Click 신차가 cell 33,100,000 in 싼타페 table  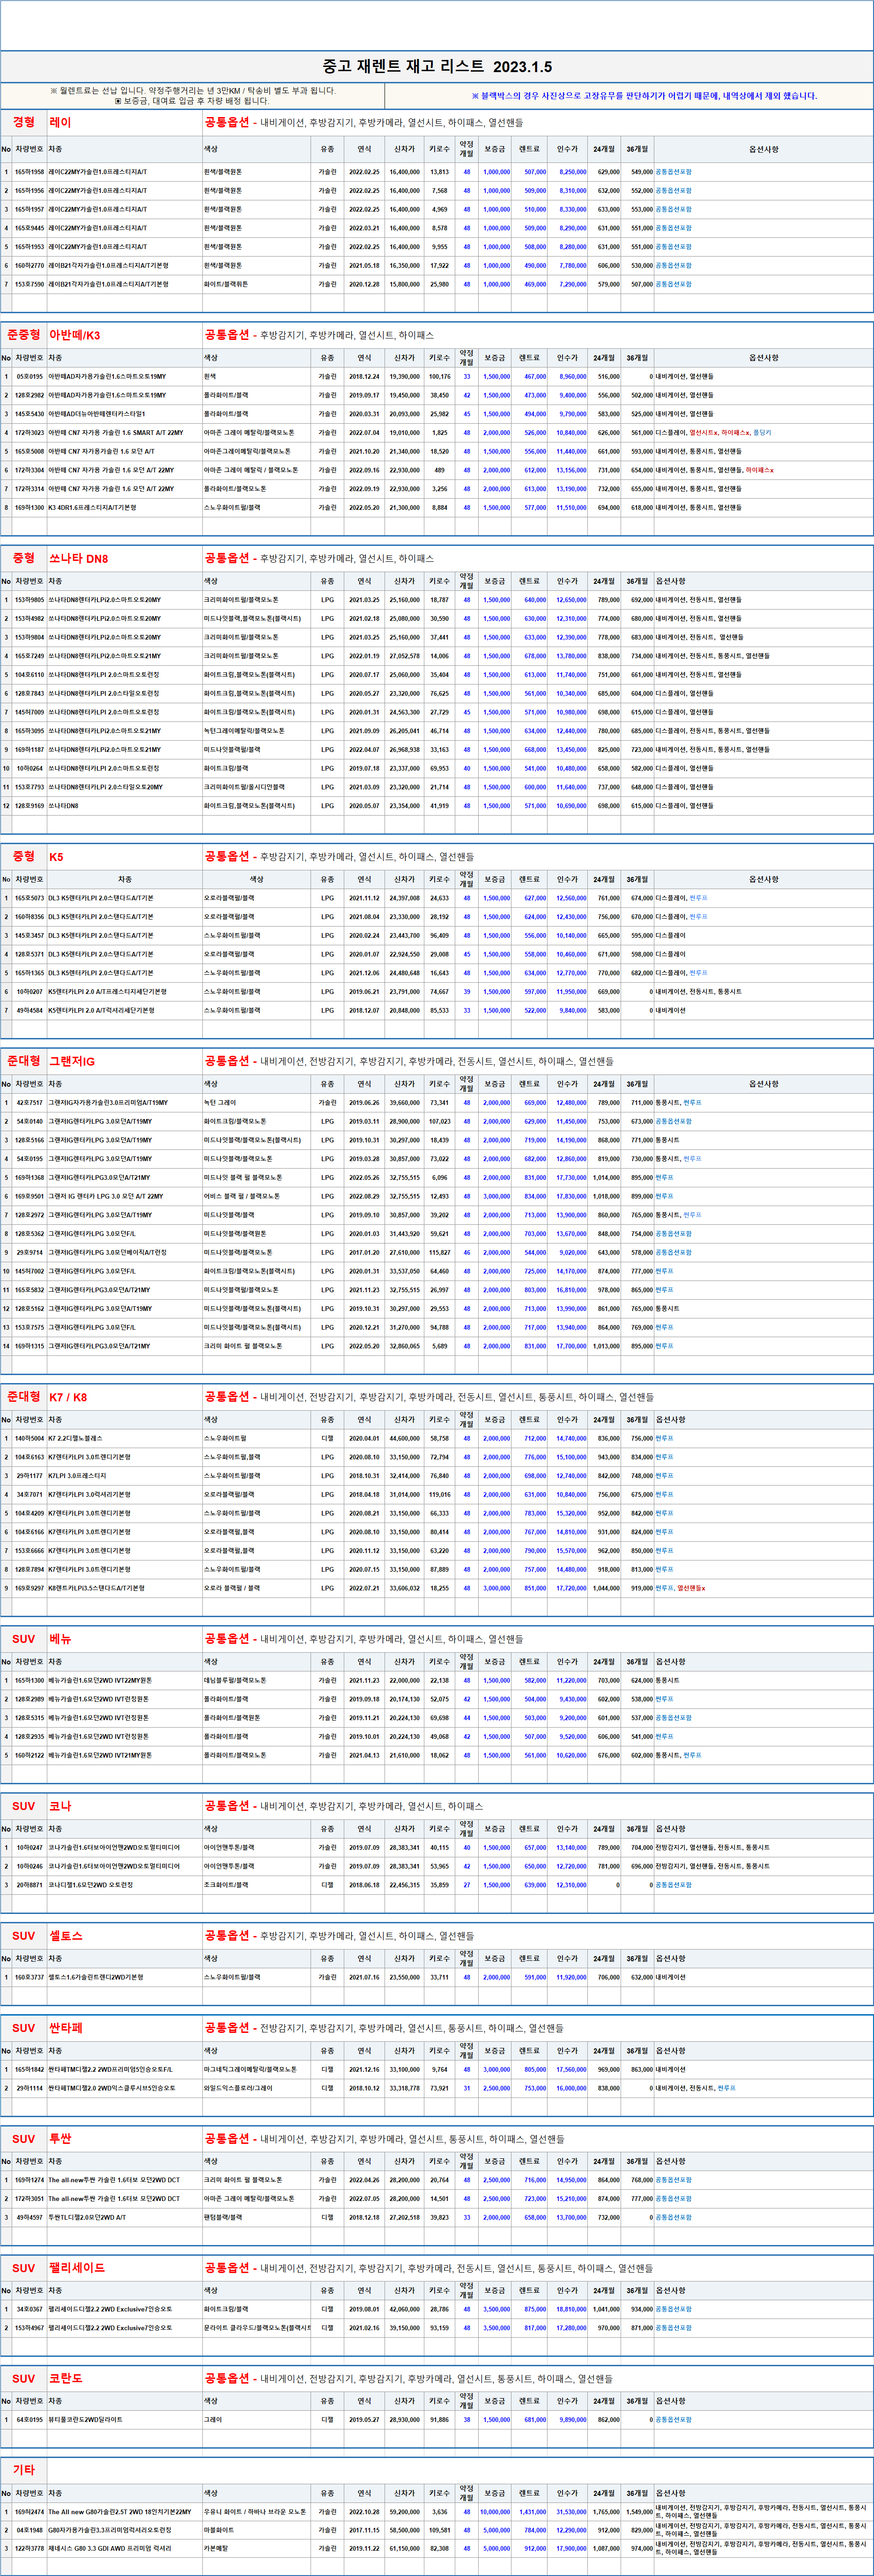404,2070
